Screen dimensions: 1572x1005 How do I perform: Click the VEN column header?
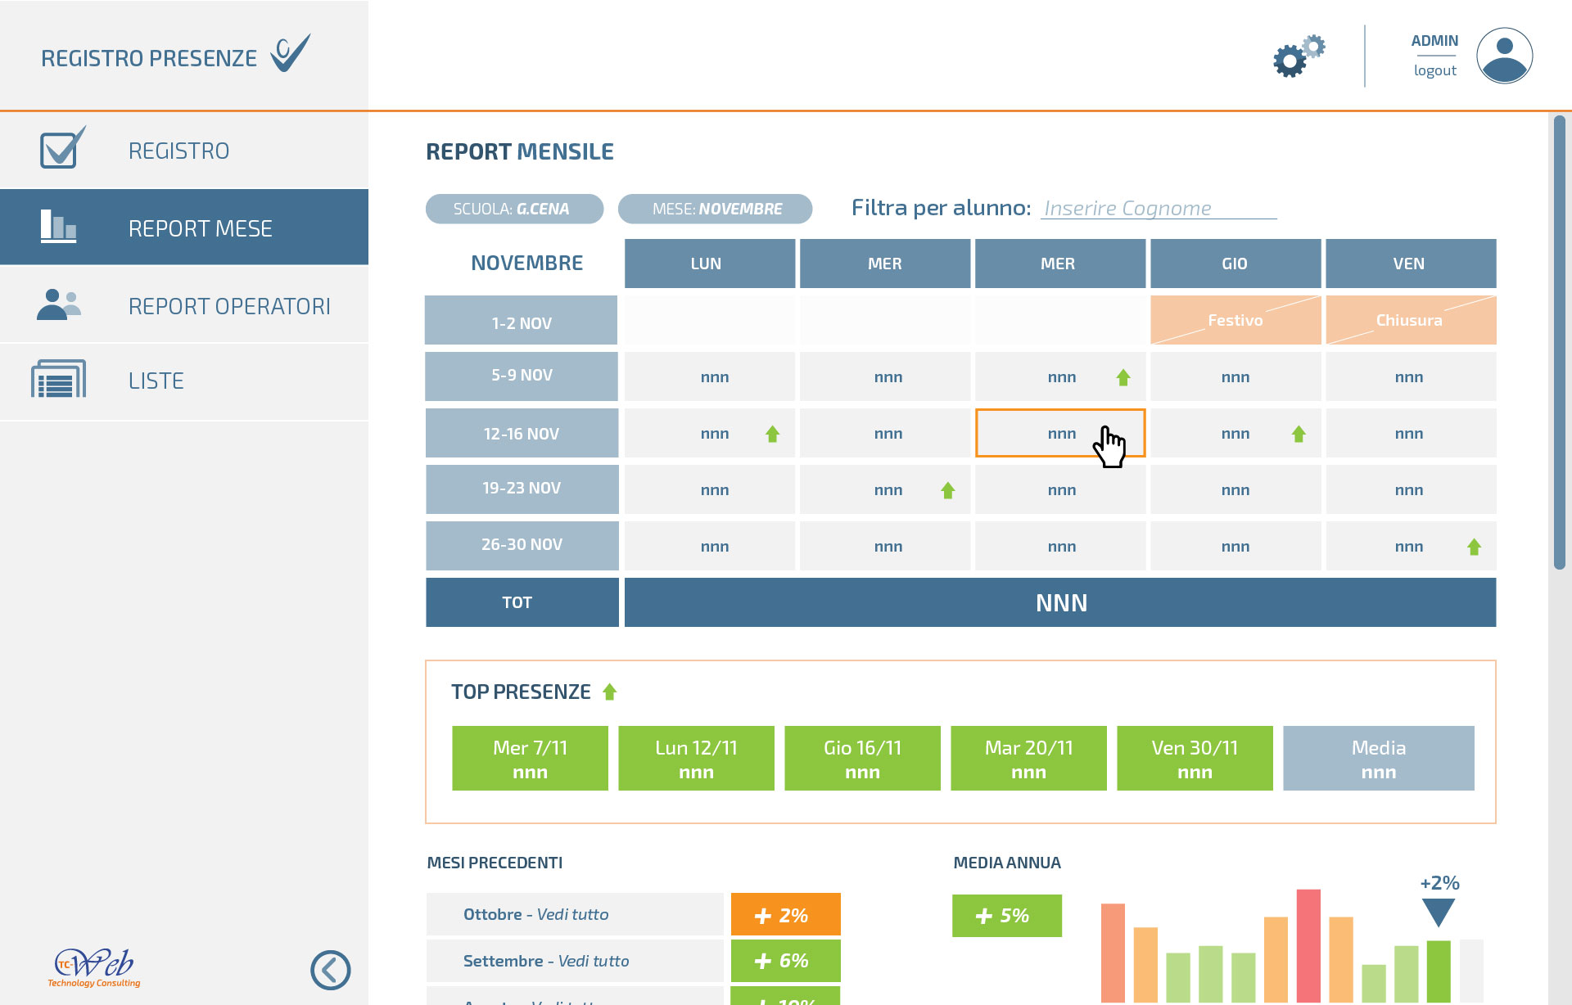[x=1411, y=264]
